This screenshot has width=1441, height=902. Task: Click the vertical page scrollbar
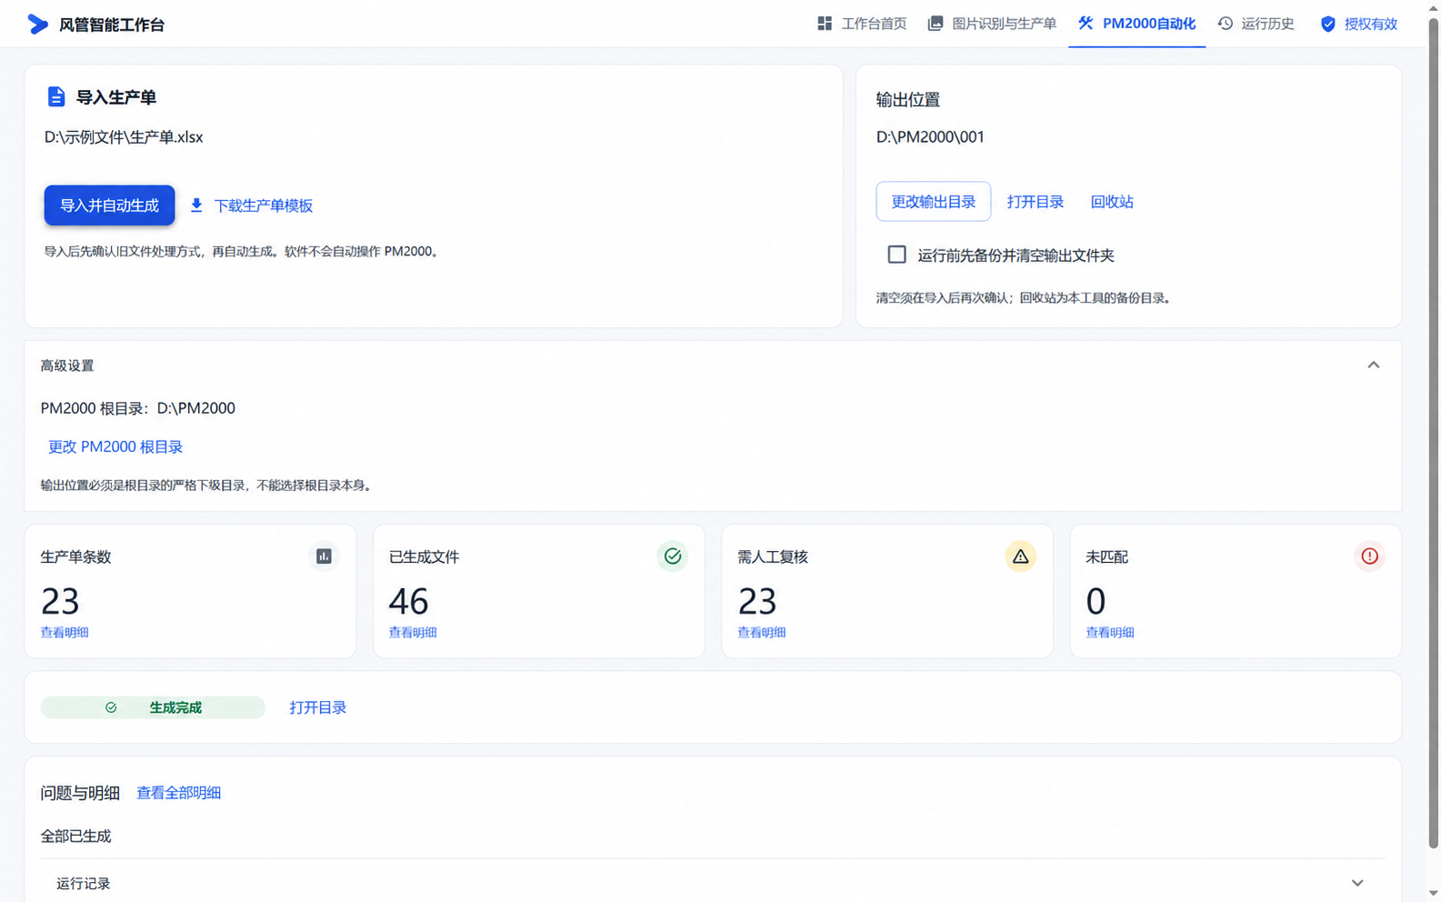coord(1434,432)
